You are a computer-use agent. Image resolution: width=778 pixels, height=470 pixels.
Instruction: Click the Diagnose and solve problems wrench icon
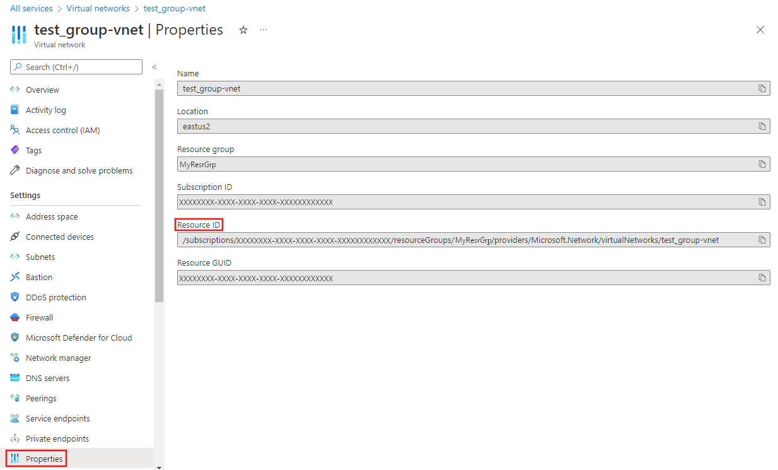click(15, 170)
